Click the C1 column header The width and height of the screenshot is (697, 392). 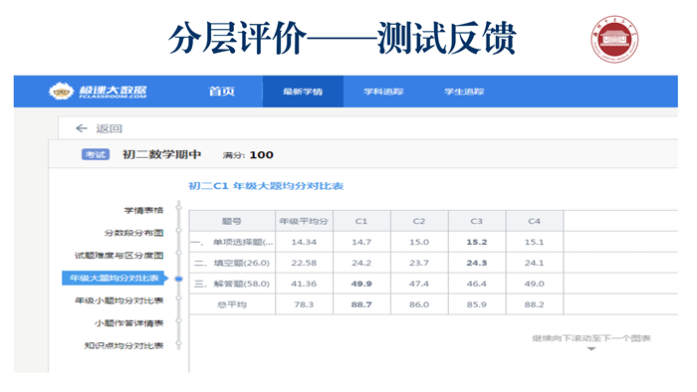pos(361,221)
